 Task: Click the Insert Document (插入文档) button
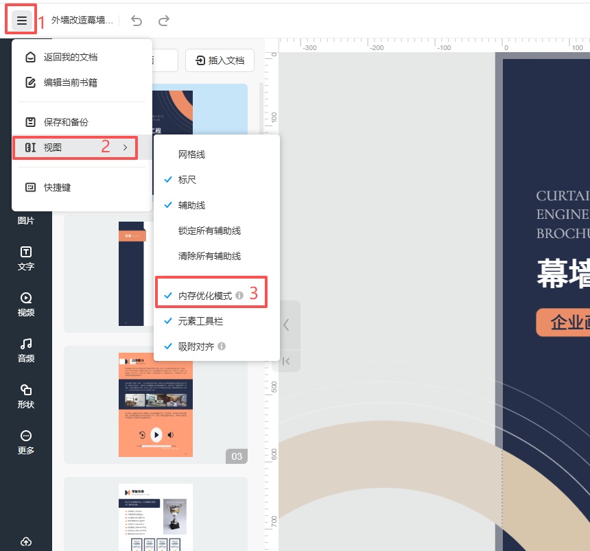(220, 60)
